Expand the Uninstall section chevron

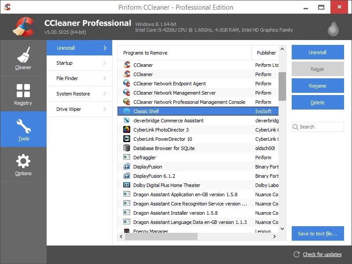105,48
